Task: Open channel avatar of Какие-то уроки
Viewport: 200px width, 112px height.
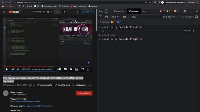Action: pos(6,93)
